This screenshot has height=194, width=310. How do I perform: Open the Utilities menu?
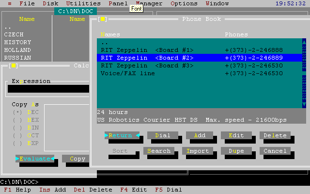point(83,3)
